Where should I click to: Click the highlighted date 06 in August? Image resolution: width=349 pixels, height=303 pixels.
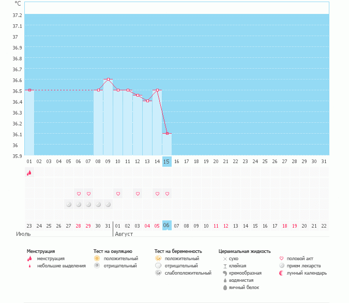[166, 226]
